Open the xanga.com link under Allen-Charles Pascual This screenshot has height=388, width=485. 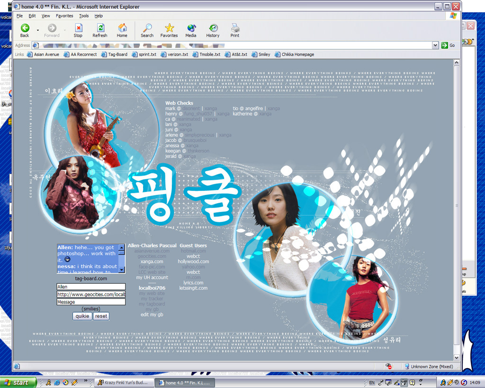click(152, 262)
